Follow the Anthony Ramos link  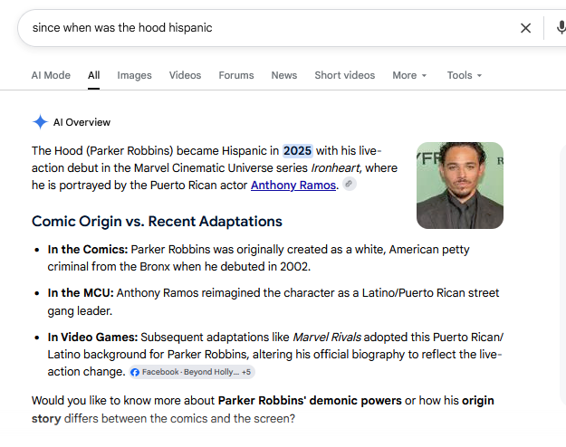pyautogui.click(x=293, y=185)
